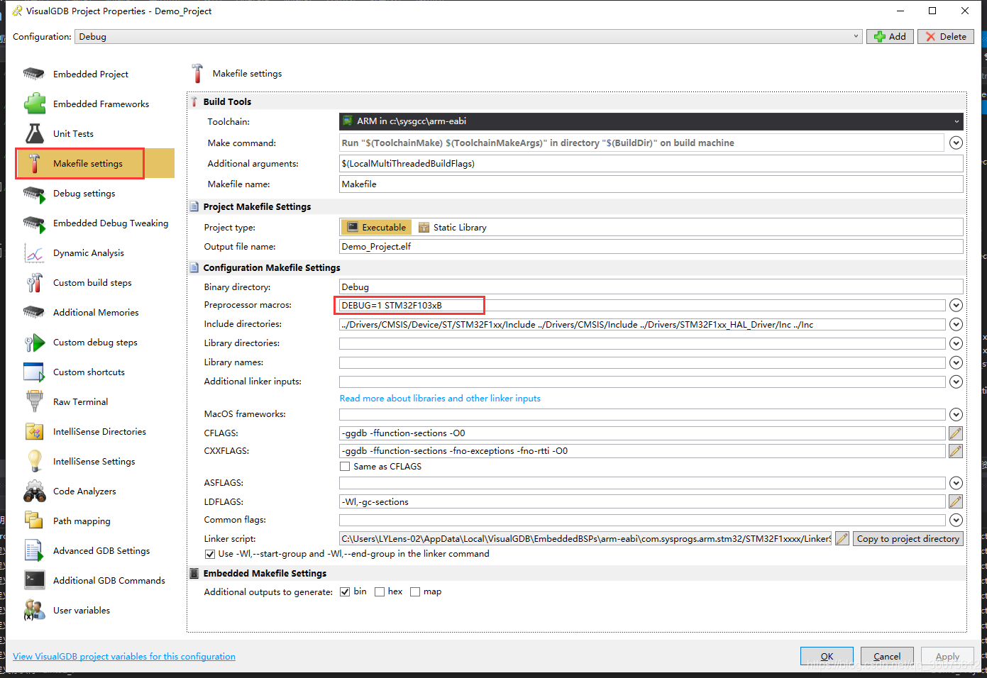Click the Raw Terminal connector icon

[x=34, y=401]
